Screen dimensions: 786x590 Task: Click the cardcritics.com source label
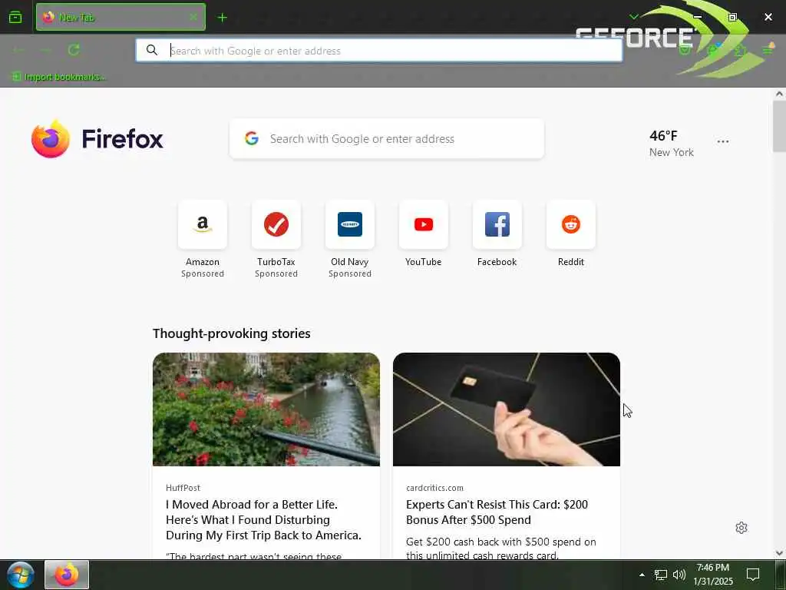pos(434,488)
